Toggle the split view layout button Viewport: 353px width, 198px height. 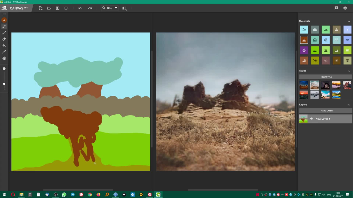pyautogui.click(x=124, y=8)
